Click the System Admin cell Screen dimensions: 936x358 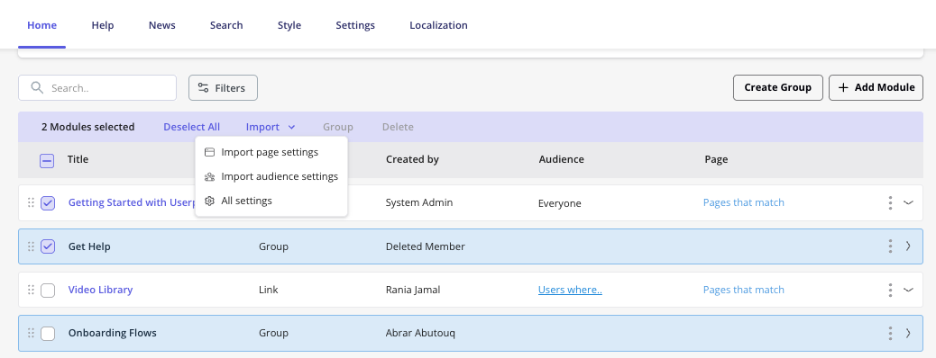click(x=419, y=202)
